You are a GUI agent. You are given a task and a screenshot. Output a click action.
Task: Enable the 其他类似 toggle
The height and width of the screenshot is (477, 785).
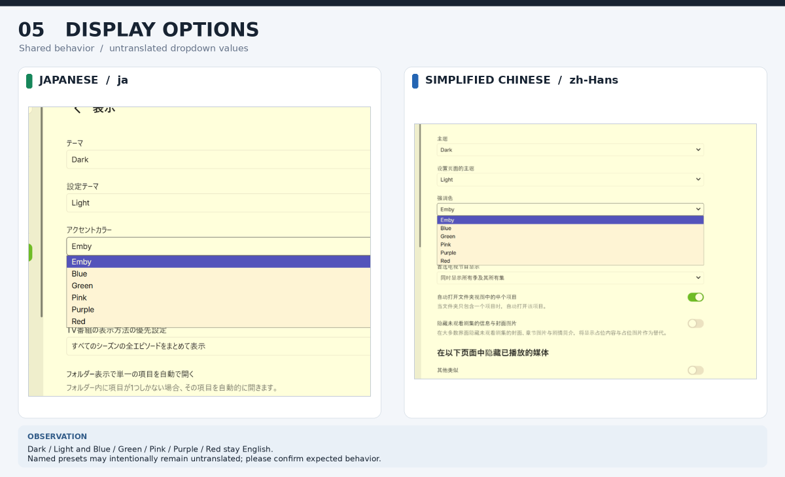pos(695,370)
